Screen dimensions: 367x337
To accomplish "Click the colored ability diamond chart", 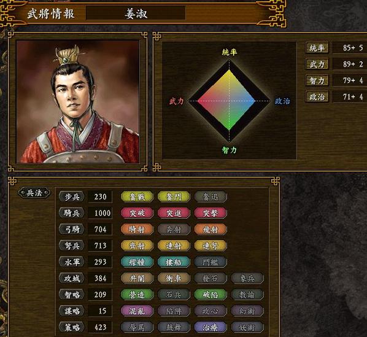I will [x=229, y=101].
